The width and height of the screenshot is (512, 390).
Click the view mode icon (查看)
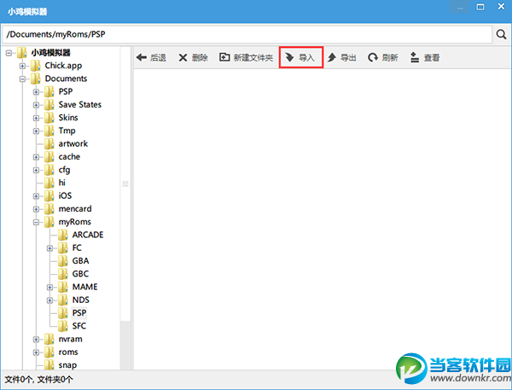415,57
